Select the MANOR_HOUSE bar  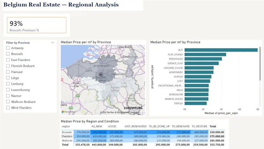197,99
